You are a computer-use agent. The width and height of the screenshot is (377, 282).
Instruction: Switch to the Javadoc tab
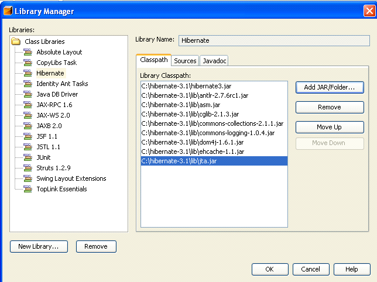click(214, 61)
